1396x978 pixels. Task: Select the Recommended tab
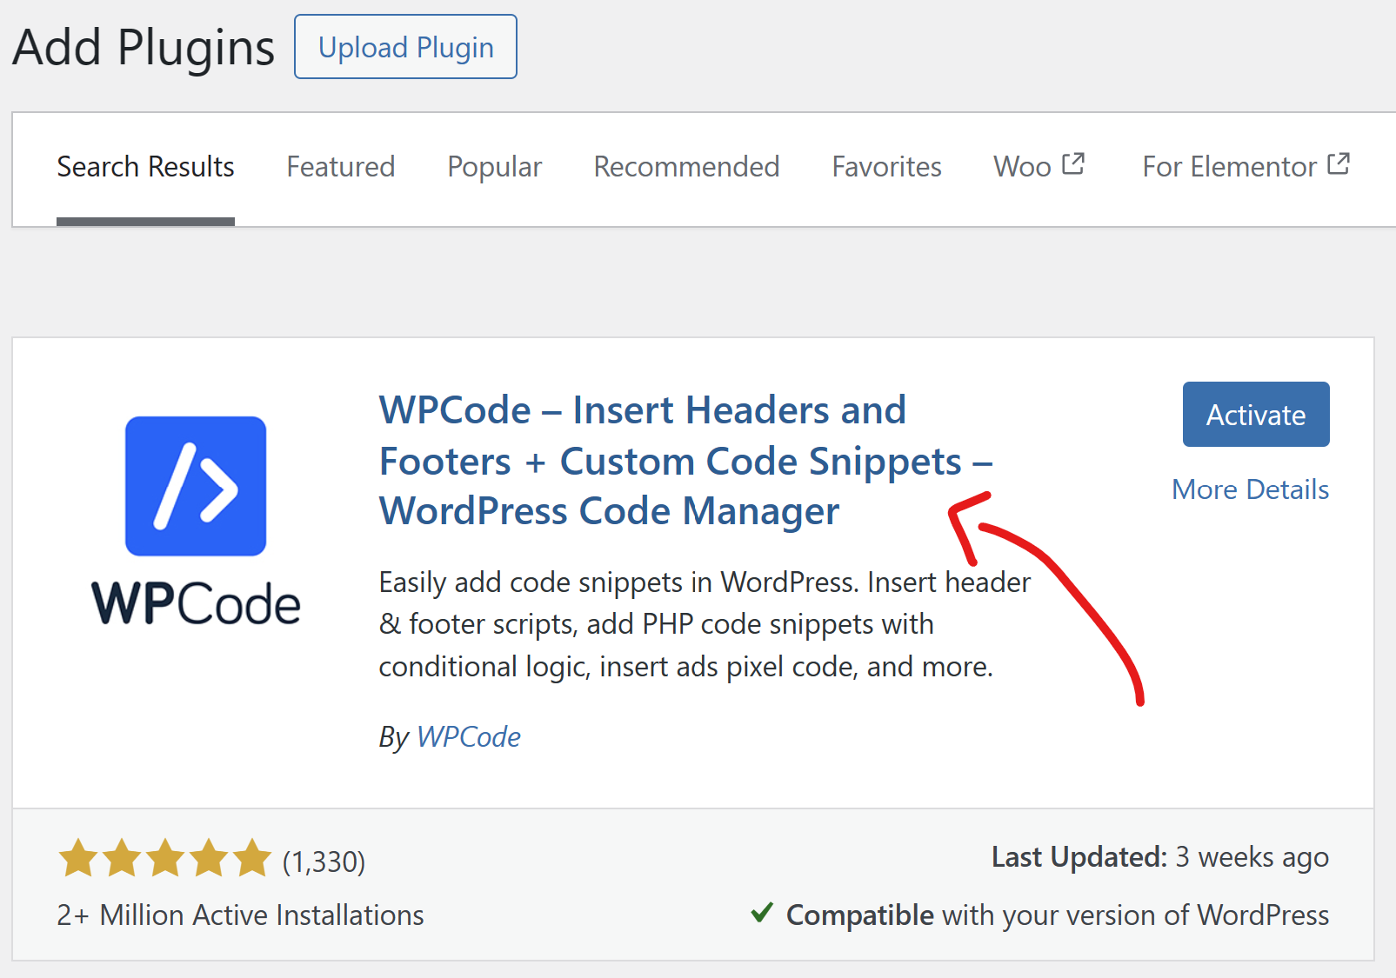pyautogui.click(x=686, y=167)
